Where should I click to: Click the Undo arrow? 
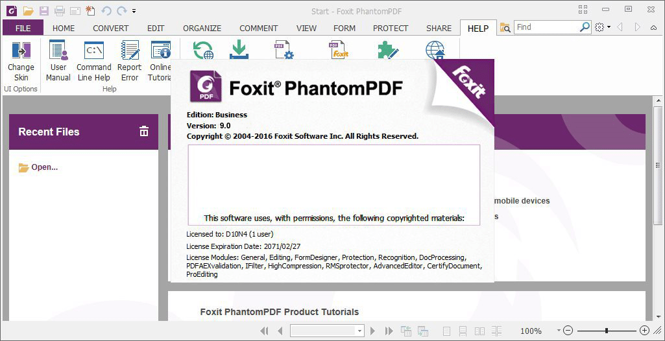(106, 10)
